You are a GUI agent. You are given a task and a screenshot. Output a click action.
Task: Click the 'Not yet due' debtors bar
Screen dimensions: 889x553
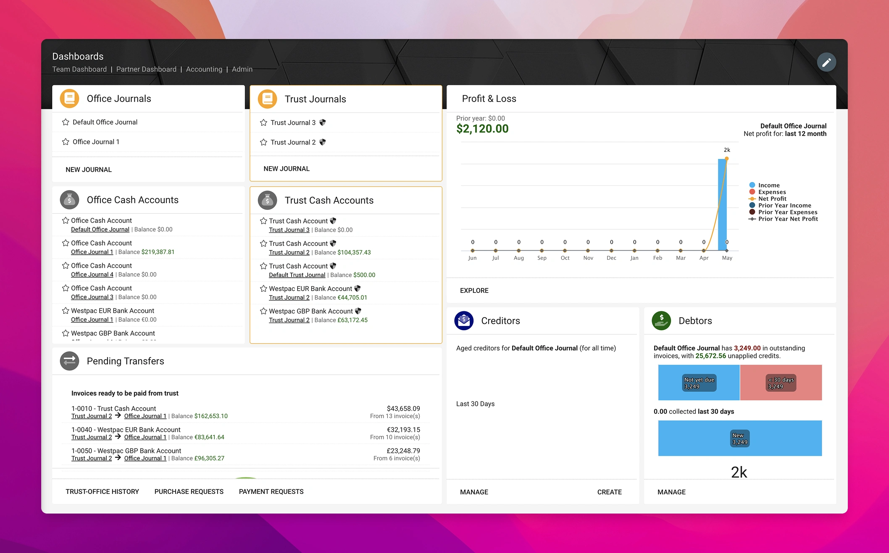click(x=698, y=383)
